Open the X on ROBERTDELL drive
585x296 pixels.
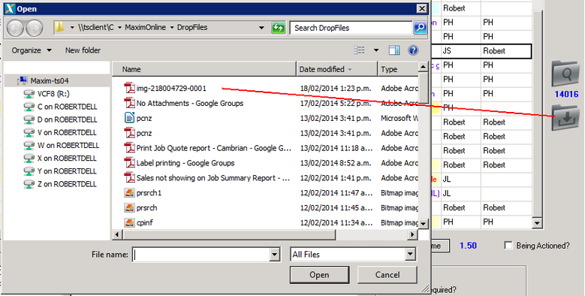click(60, 159)
